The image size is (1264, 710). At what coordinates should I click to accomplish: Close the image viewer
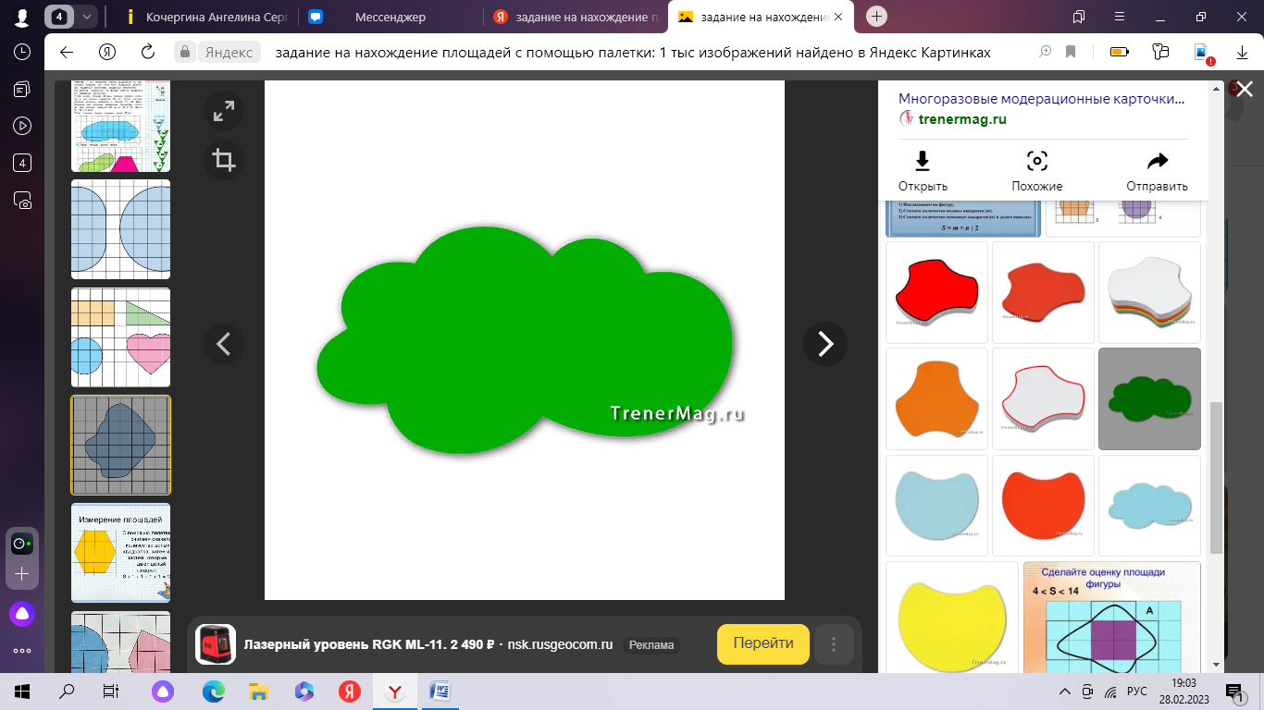[x=1245, y=90]
